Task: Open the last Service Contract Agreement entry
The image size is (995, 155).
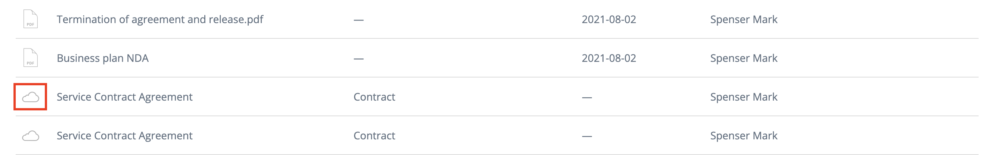Action: click(x=124, y=136)
